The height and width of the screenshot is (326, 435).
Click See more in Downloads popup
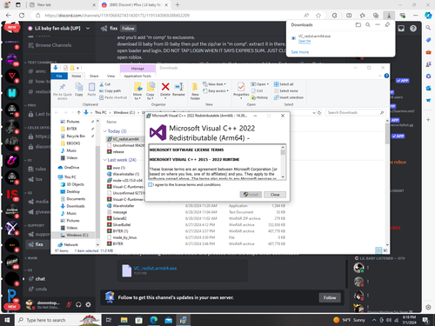[300, 52]
